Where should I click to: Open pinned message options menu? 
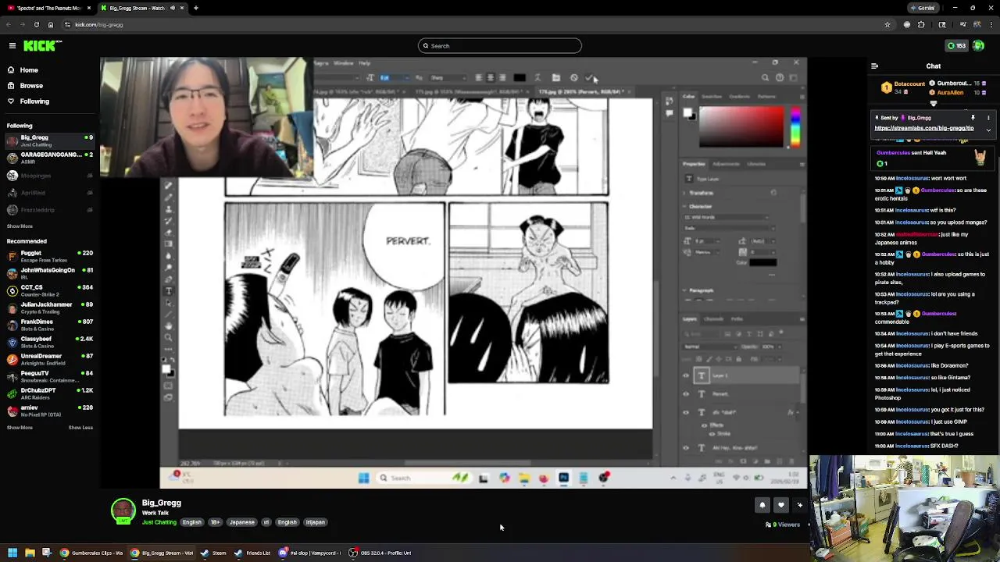point(988,118)
